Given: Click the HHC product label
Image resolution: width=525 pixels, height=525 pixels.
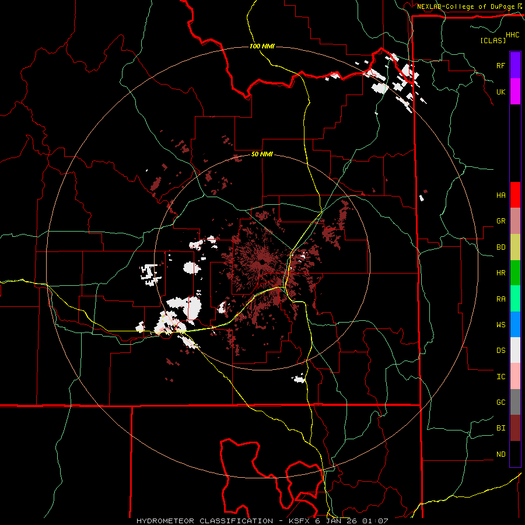Looking at the screenshot, I should pyautogui.click(x=513, y=35).
